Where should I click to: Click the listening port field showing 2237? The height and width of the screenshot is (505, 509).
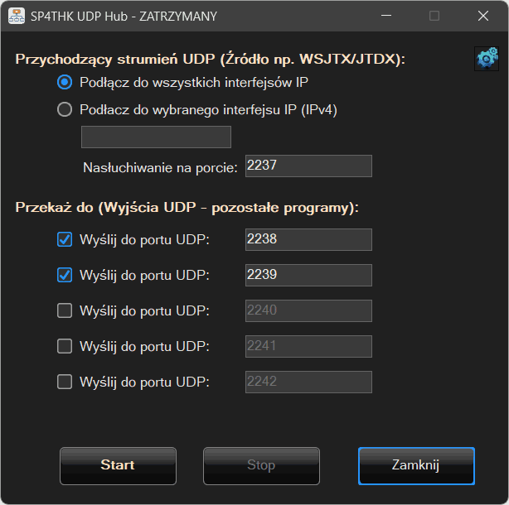click(x=308, y=166)
